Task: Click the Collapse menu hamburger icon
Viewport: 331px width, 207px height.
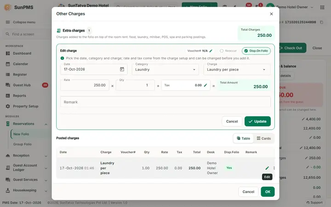Action: coord(8,22)
